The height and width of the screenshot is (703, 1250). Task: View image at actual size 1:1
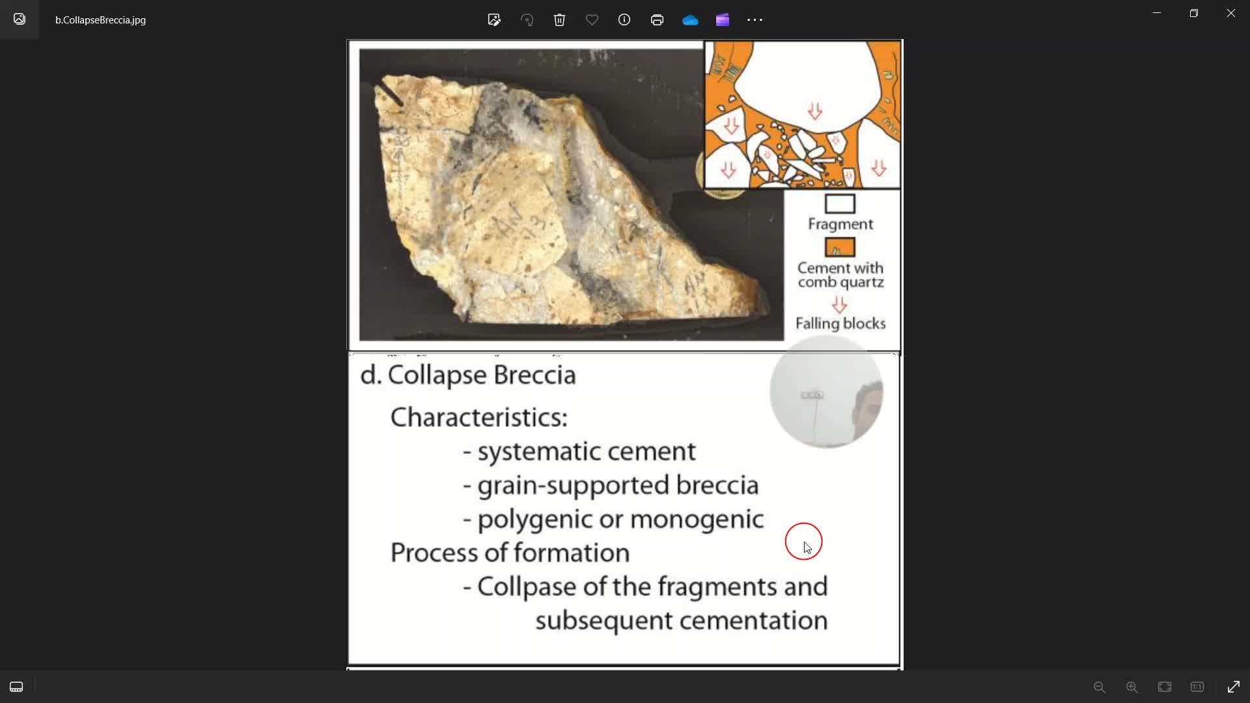tap(1197, 687)
